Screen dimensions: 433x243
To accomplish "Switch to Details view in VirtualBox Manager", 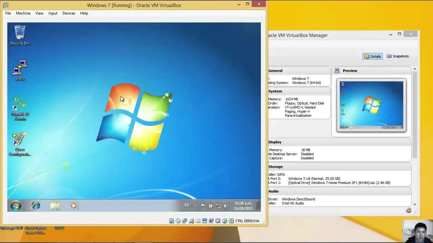I will click(372, 56).
